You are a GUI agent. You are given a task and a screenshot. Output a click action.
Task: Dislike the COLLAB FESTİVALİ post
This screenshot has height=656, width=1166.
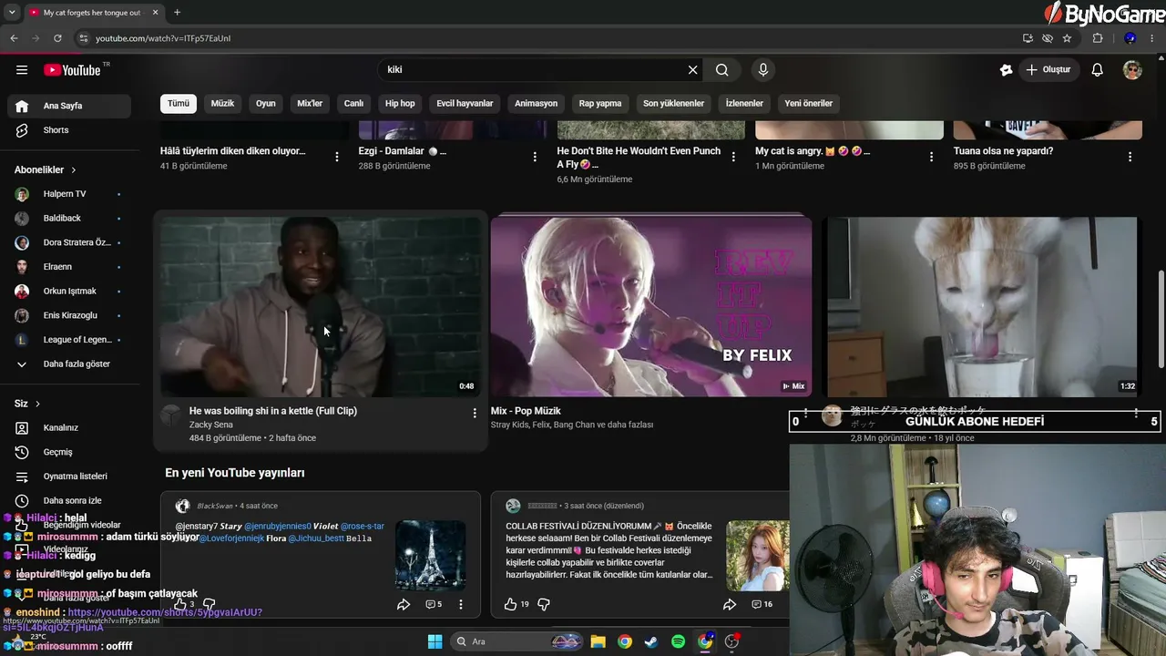click(x=544, y=604)
